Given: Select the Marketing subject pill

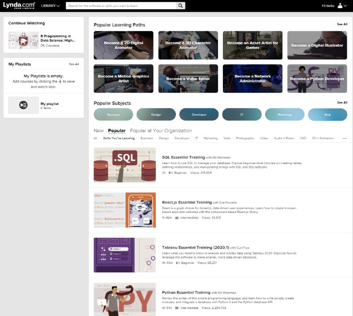Looking at the screenshot, I should click(x=285, y=115).
